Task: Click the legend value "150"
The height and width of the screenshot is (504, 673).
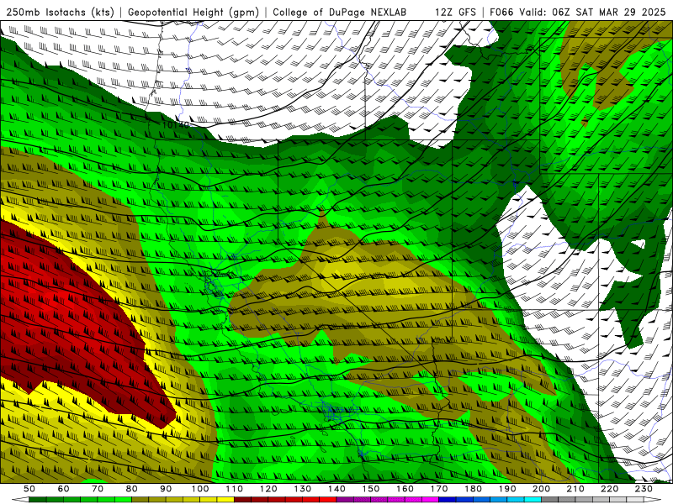Action: (371, 489)
